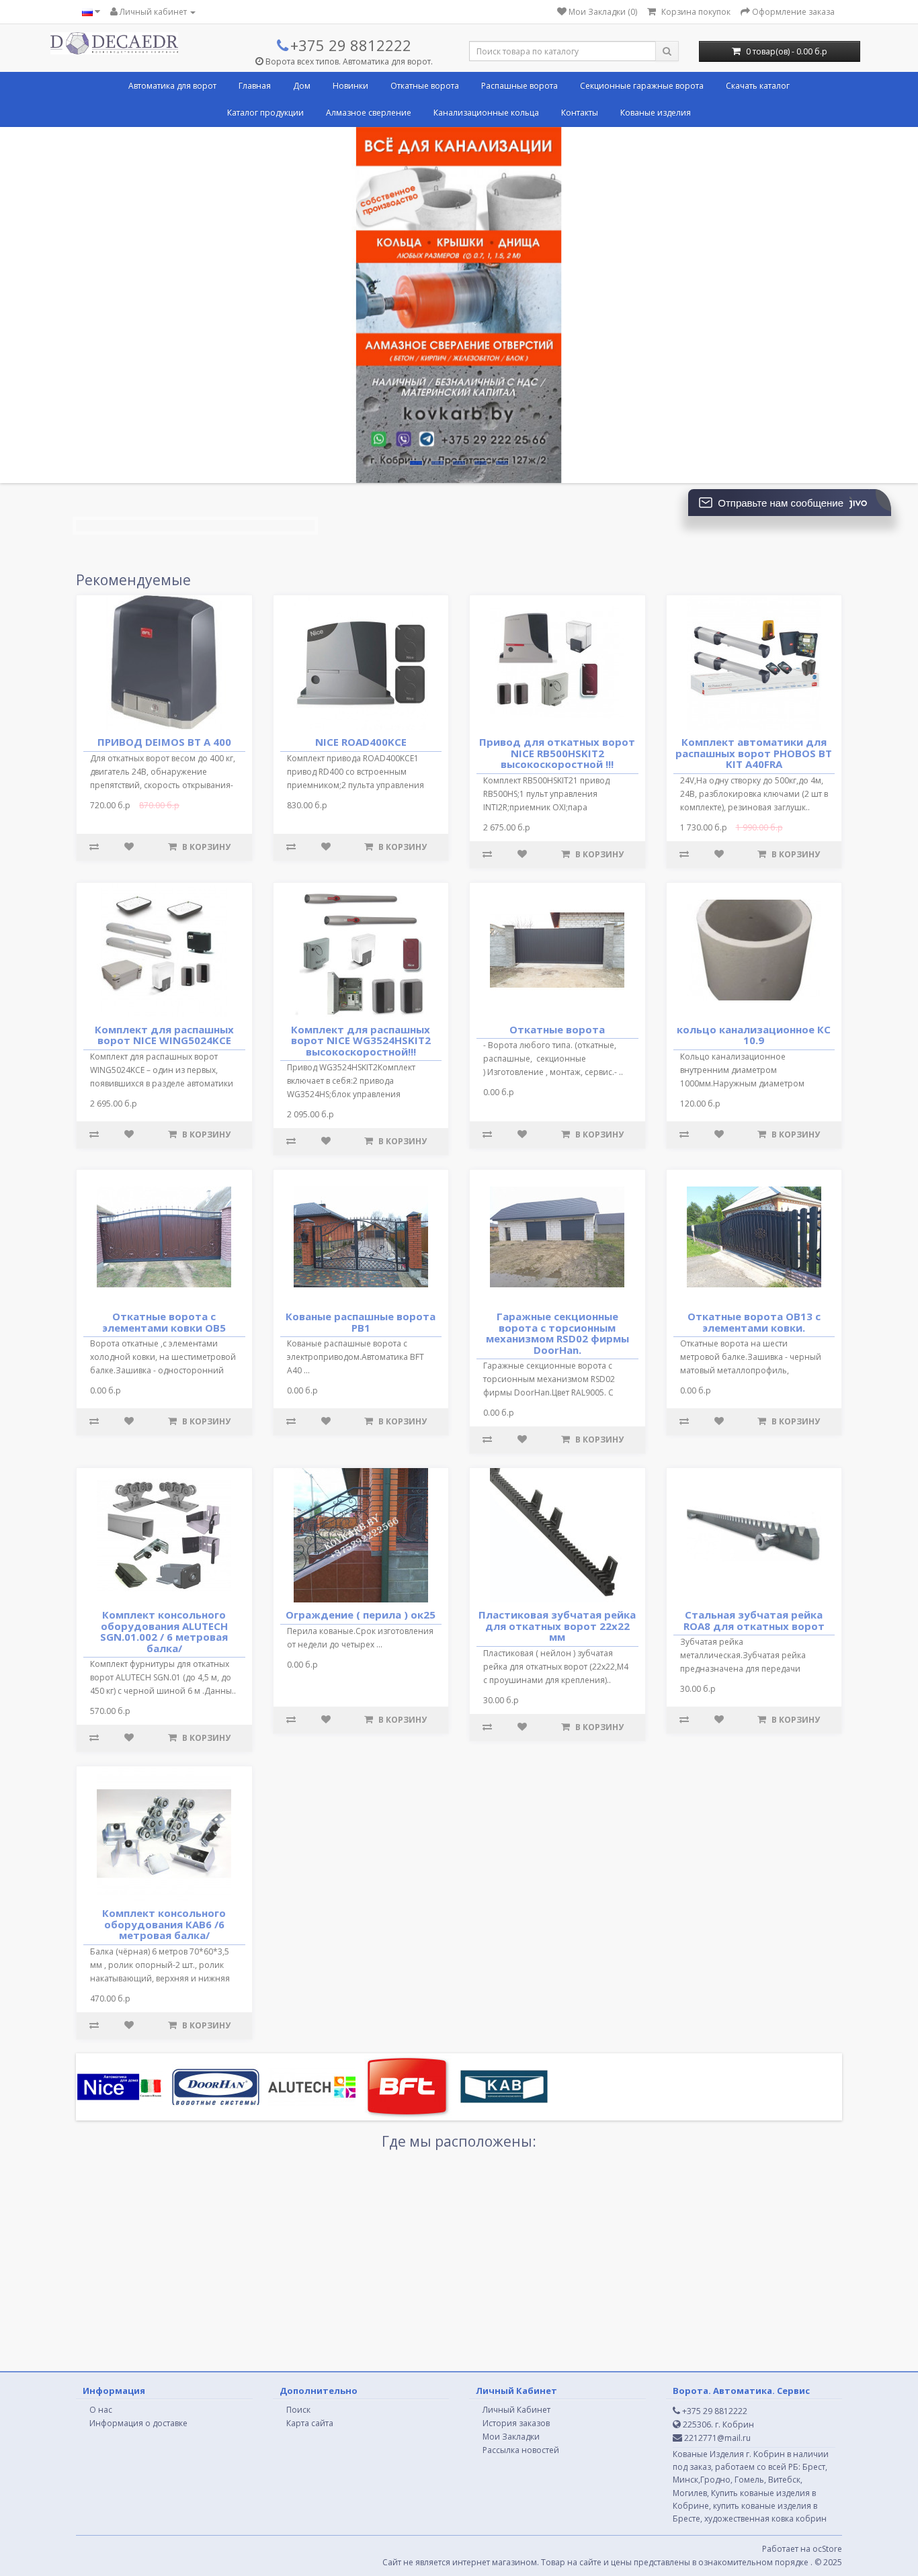Compare icon for NICE WING5024KCE kit

[94, 1134]
